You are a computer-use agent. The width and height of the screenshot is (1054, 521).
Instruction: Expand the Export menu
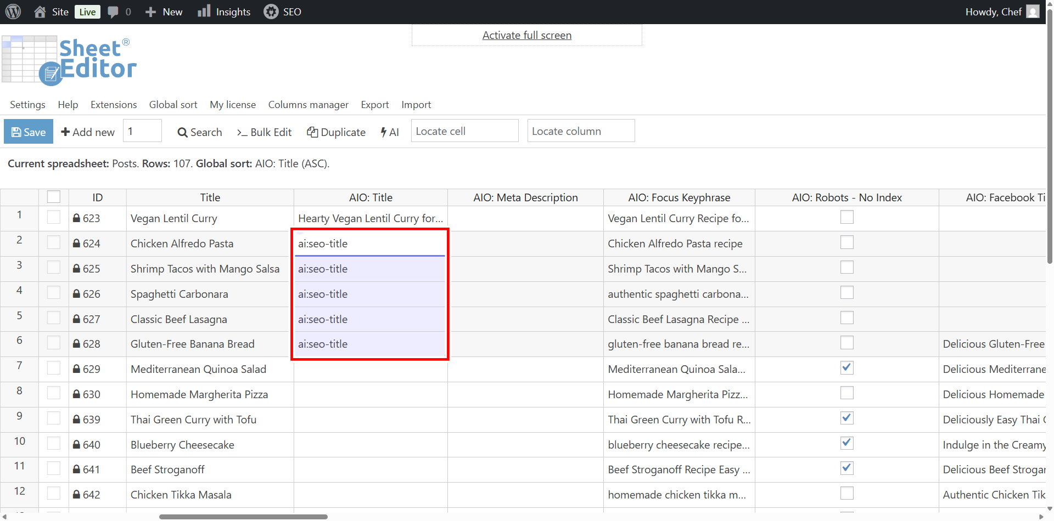tap(374, 105)
